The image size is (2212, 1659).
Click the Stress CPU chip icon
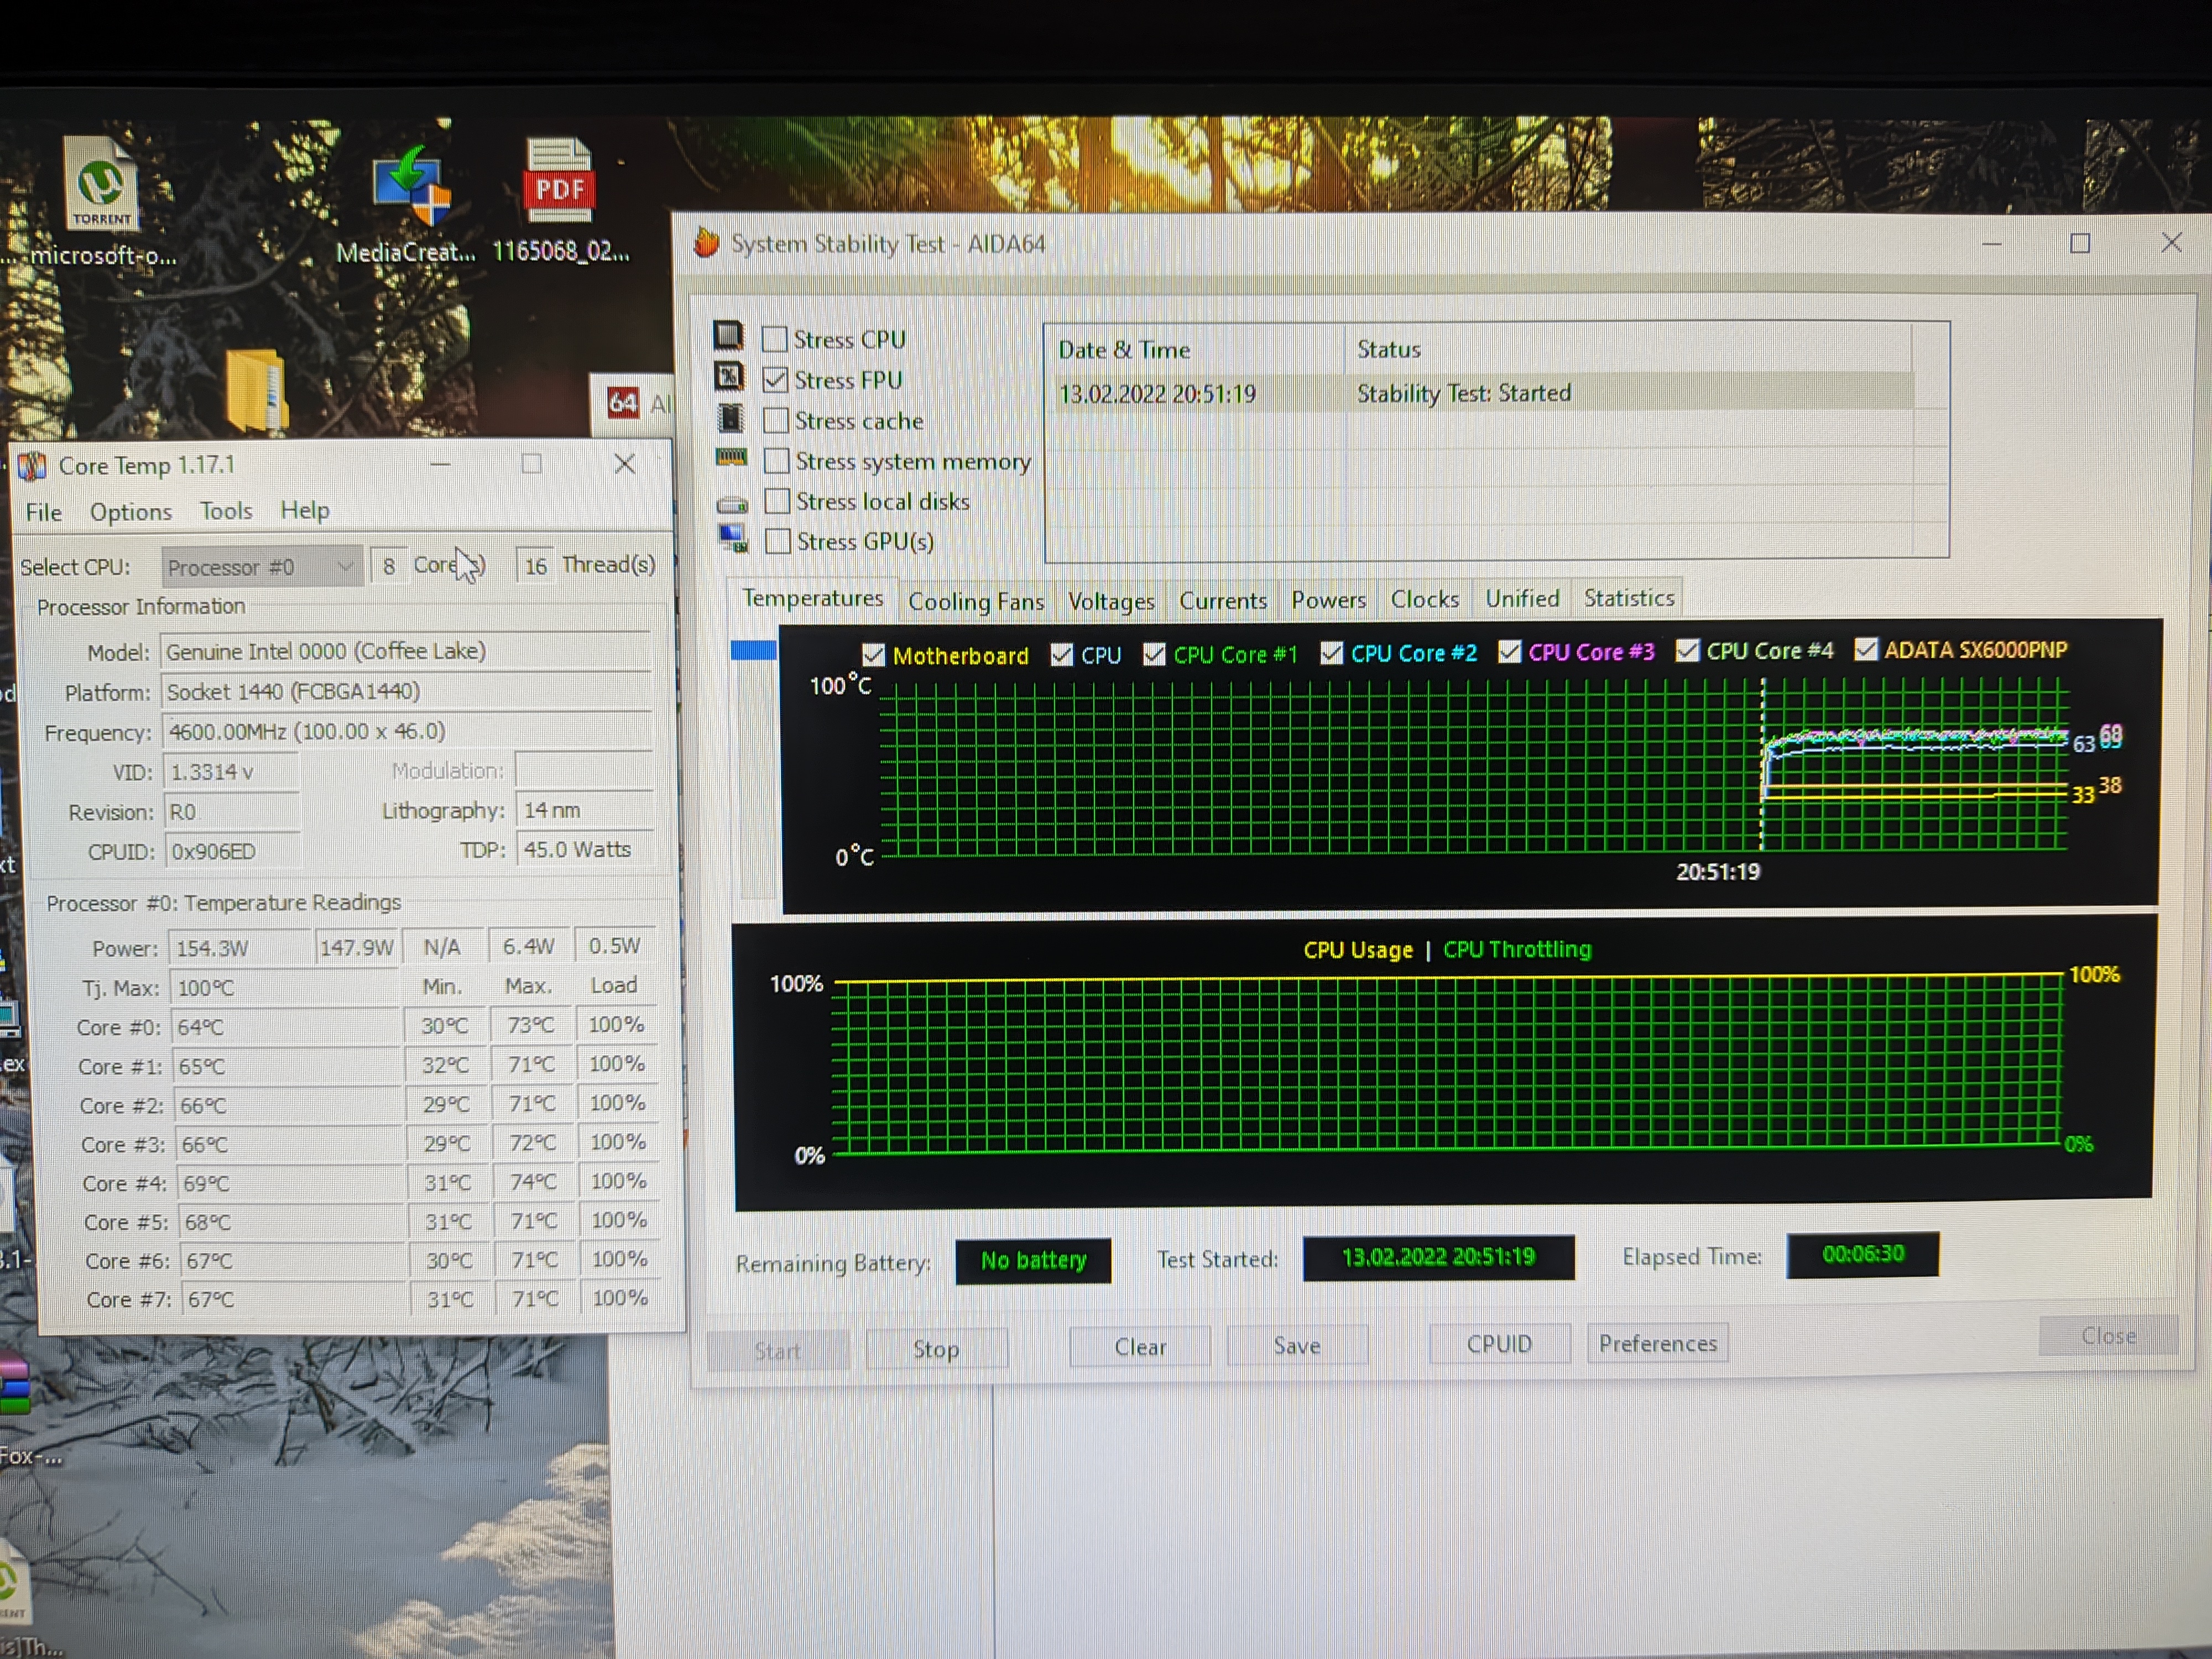tap(728, 336)
